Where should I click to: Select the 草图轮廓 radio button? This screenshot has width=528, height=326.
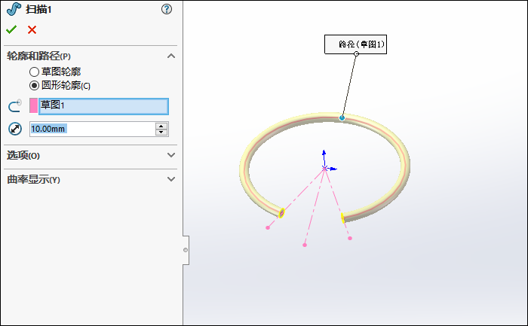click(34, 72)
